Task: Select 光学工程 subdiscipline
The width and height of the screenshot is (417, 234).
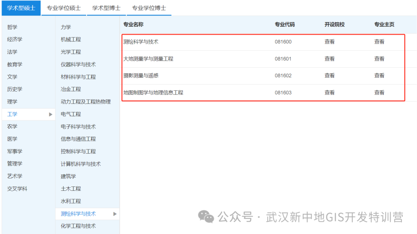Action: (71, 52)
